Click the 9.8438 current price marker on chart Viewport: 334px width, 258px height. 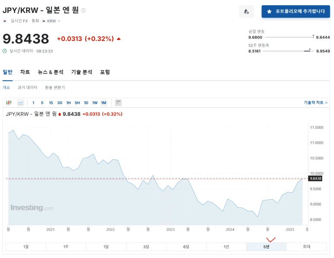[315, 178]
